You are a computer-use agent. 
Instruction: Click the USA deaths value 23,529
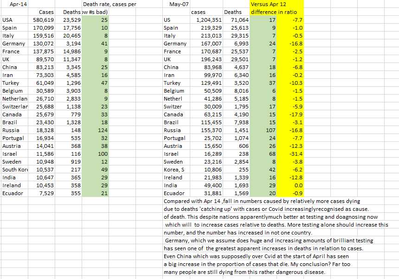(x=72, y=20)
